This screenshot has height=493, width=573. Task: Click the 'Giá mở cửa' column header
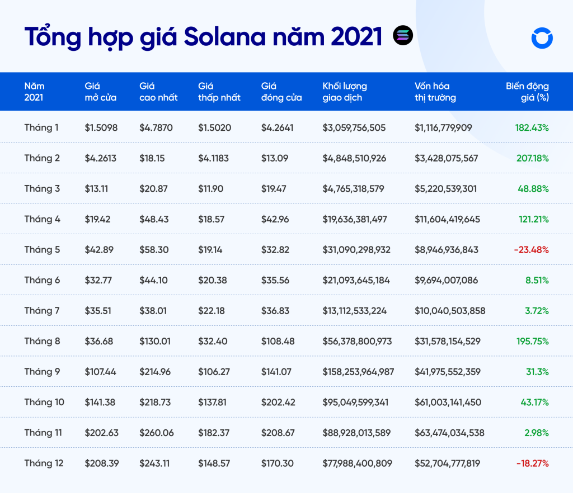coord(101,92)
